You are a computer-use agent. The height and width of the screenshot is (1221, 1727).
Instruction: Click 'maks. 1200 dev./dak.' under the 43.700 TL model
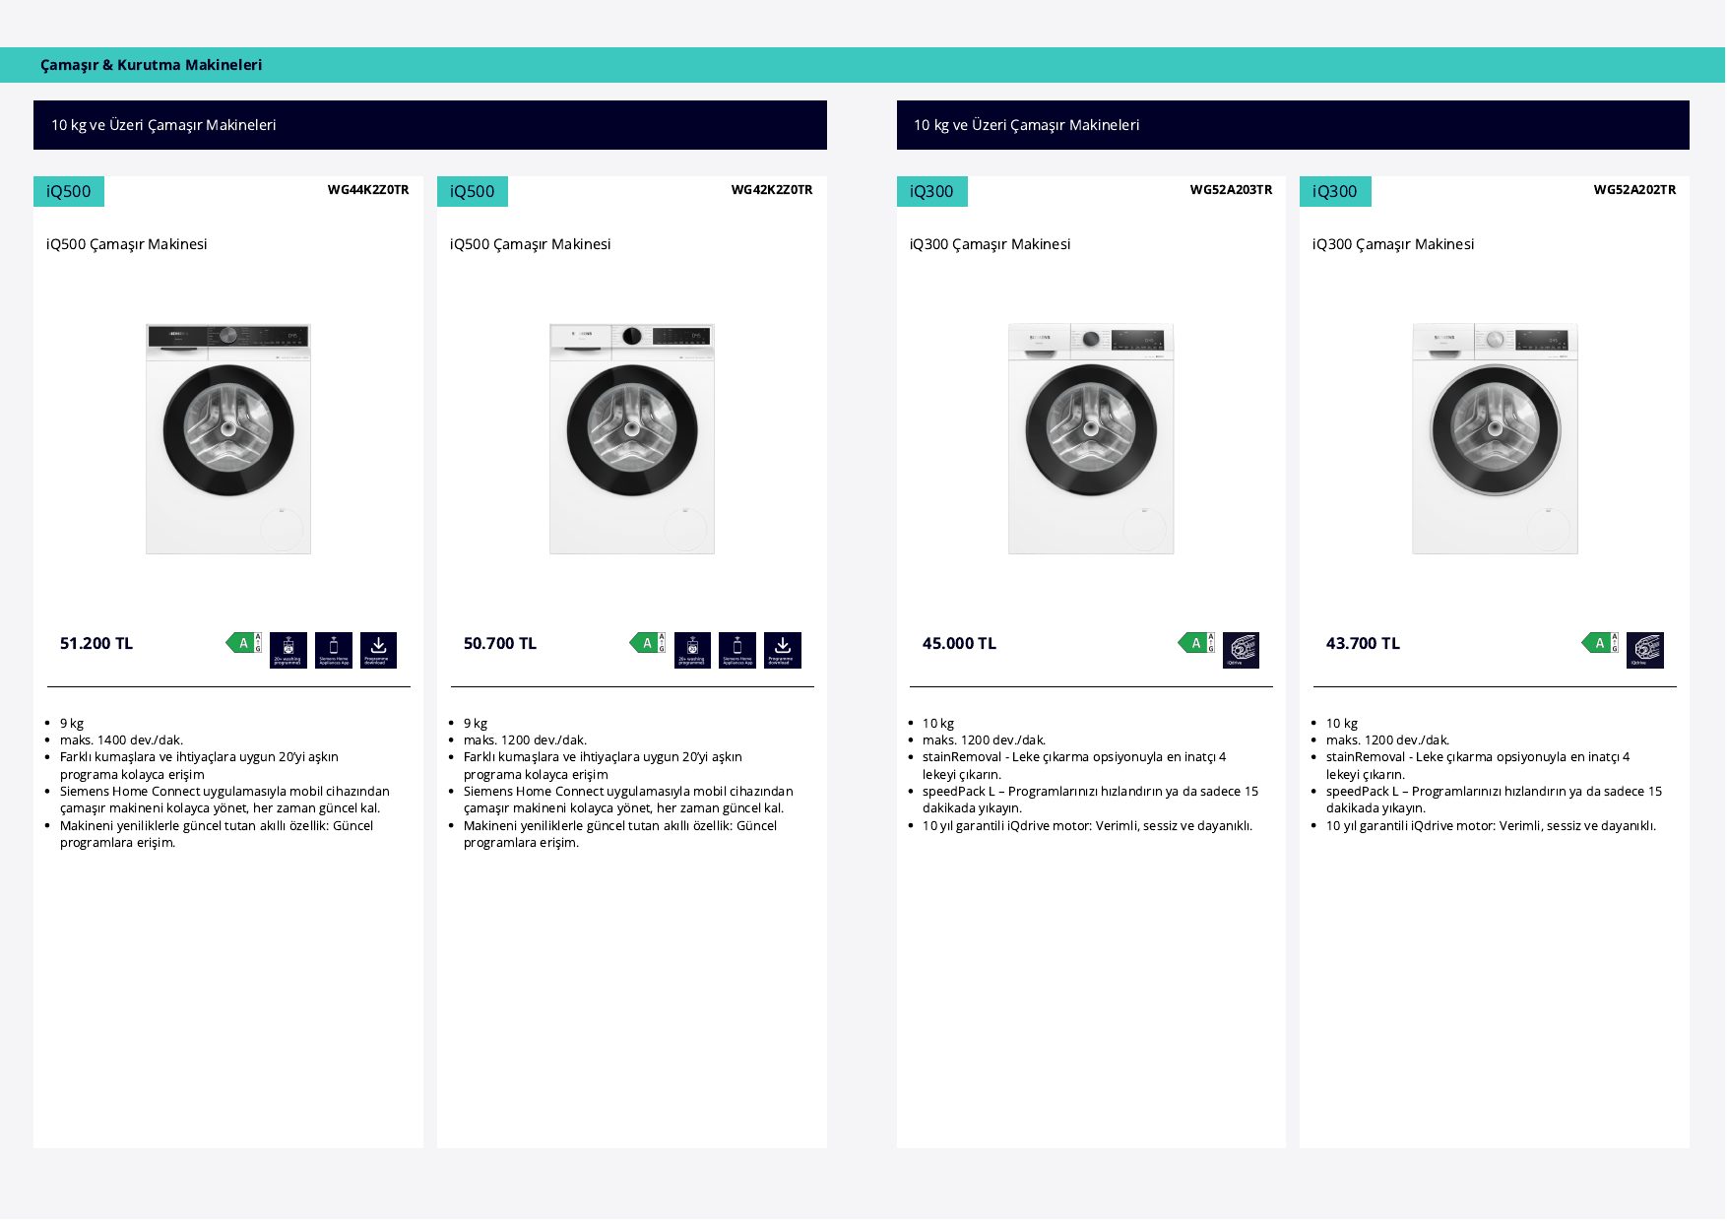[x=1387, y=740]
